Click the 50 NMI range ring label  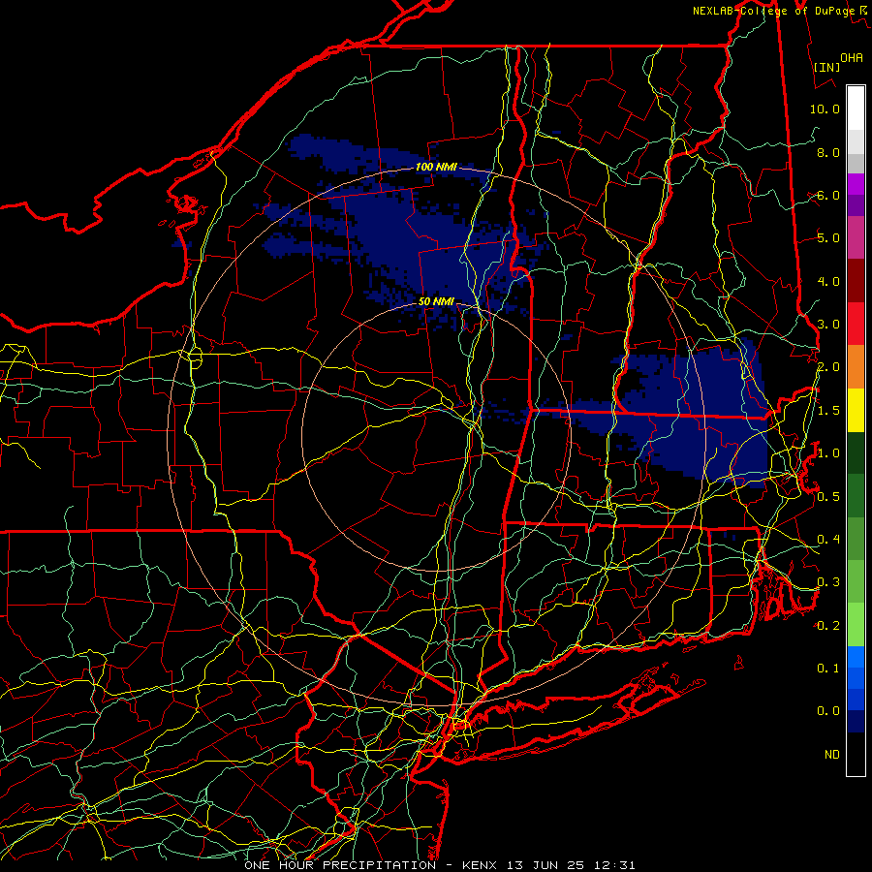[436, 301]
